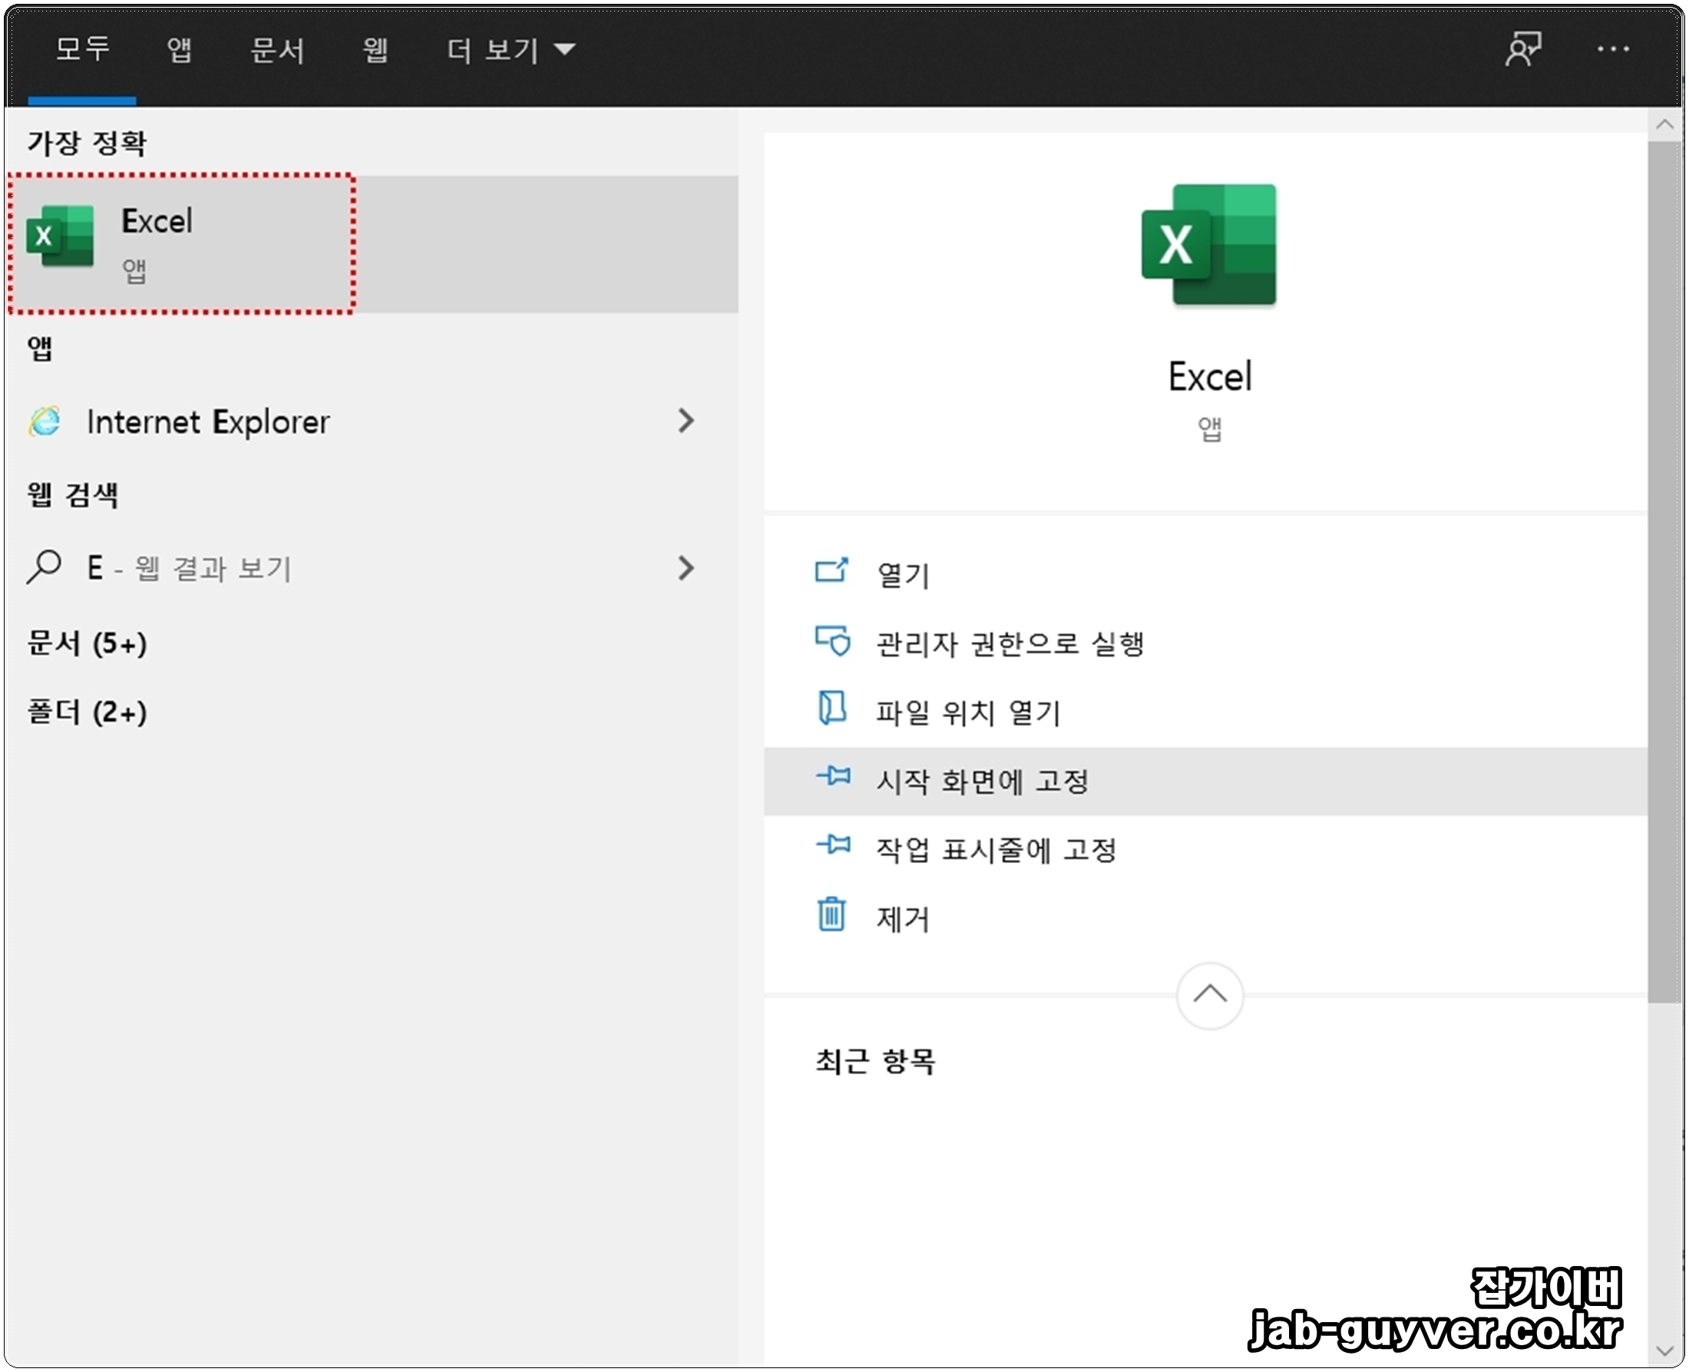Image resolution: width=1689 pixels, height=1372 pixels.
Task: Click the trash can 제거 icon
Action: (831, 915)
